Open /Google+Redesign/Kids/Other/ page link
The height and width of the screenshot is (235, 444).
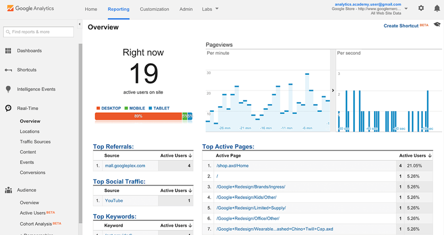[x=247, y=197]
